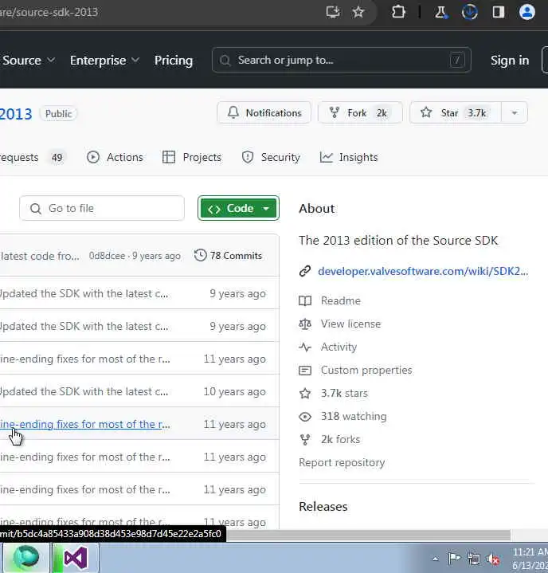Switch to the Projects tab

coord(192,157)
